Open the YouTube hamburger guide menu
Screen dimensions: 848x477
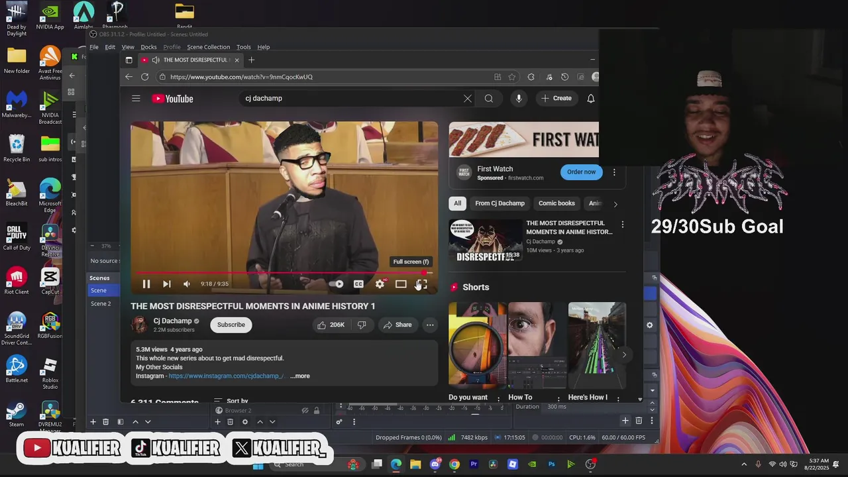tap(136, 98)
